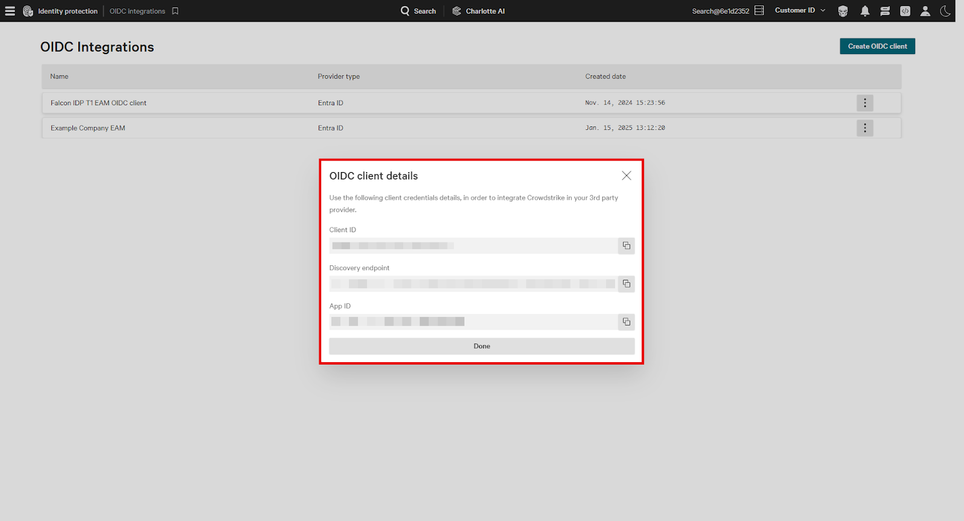Open the user profile icon
The height and width of the screenshot is (521, 964).
[x=925, y=11]
